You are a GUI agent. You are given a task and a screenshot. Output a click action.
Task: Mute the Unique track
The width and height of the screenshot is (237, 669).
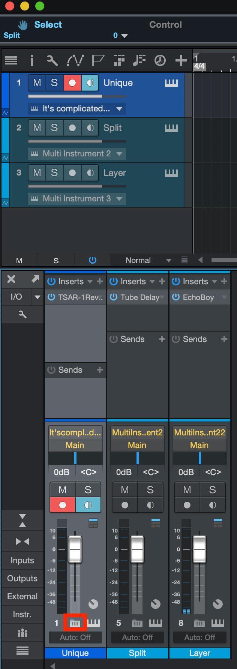[36, 83]
